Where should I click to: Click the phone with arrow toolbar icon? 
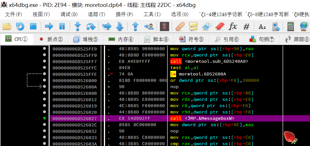tap(276, 26)
